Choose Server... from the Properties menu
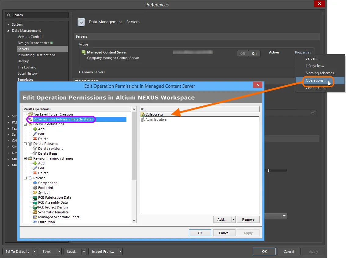The image size is (346, 258). pos(320,58)
